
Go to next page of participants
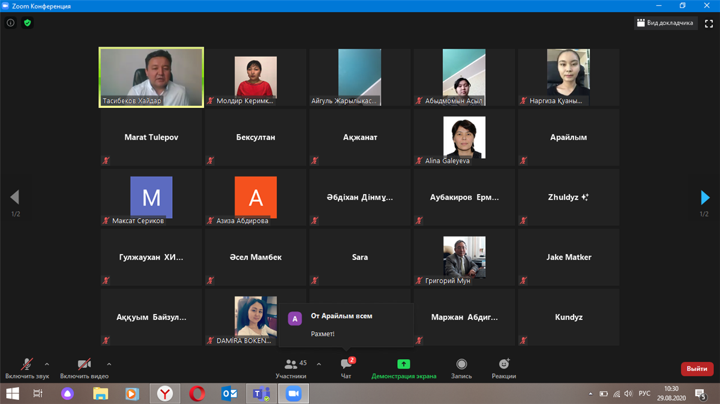pyautogui.click(x=705, y=197)
